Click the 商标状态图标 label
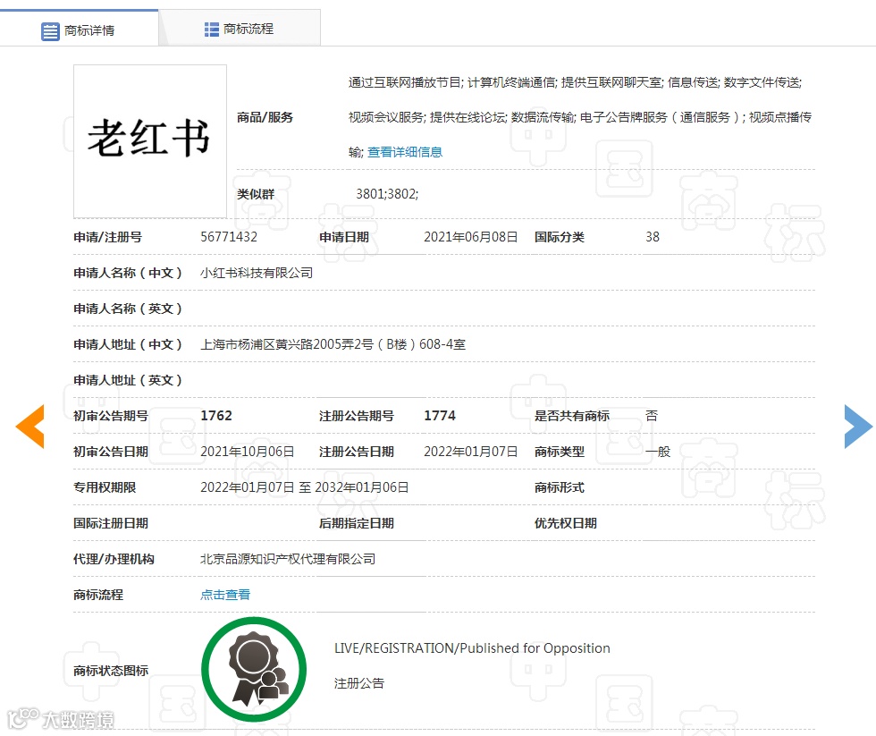Screen dimensions: 876x736 click(x=111, y=671)
